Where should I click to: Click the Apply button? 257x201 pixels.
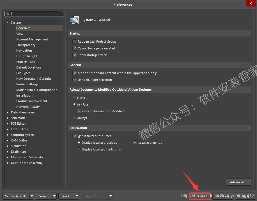pyautogui.click(x=245, y=196)
